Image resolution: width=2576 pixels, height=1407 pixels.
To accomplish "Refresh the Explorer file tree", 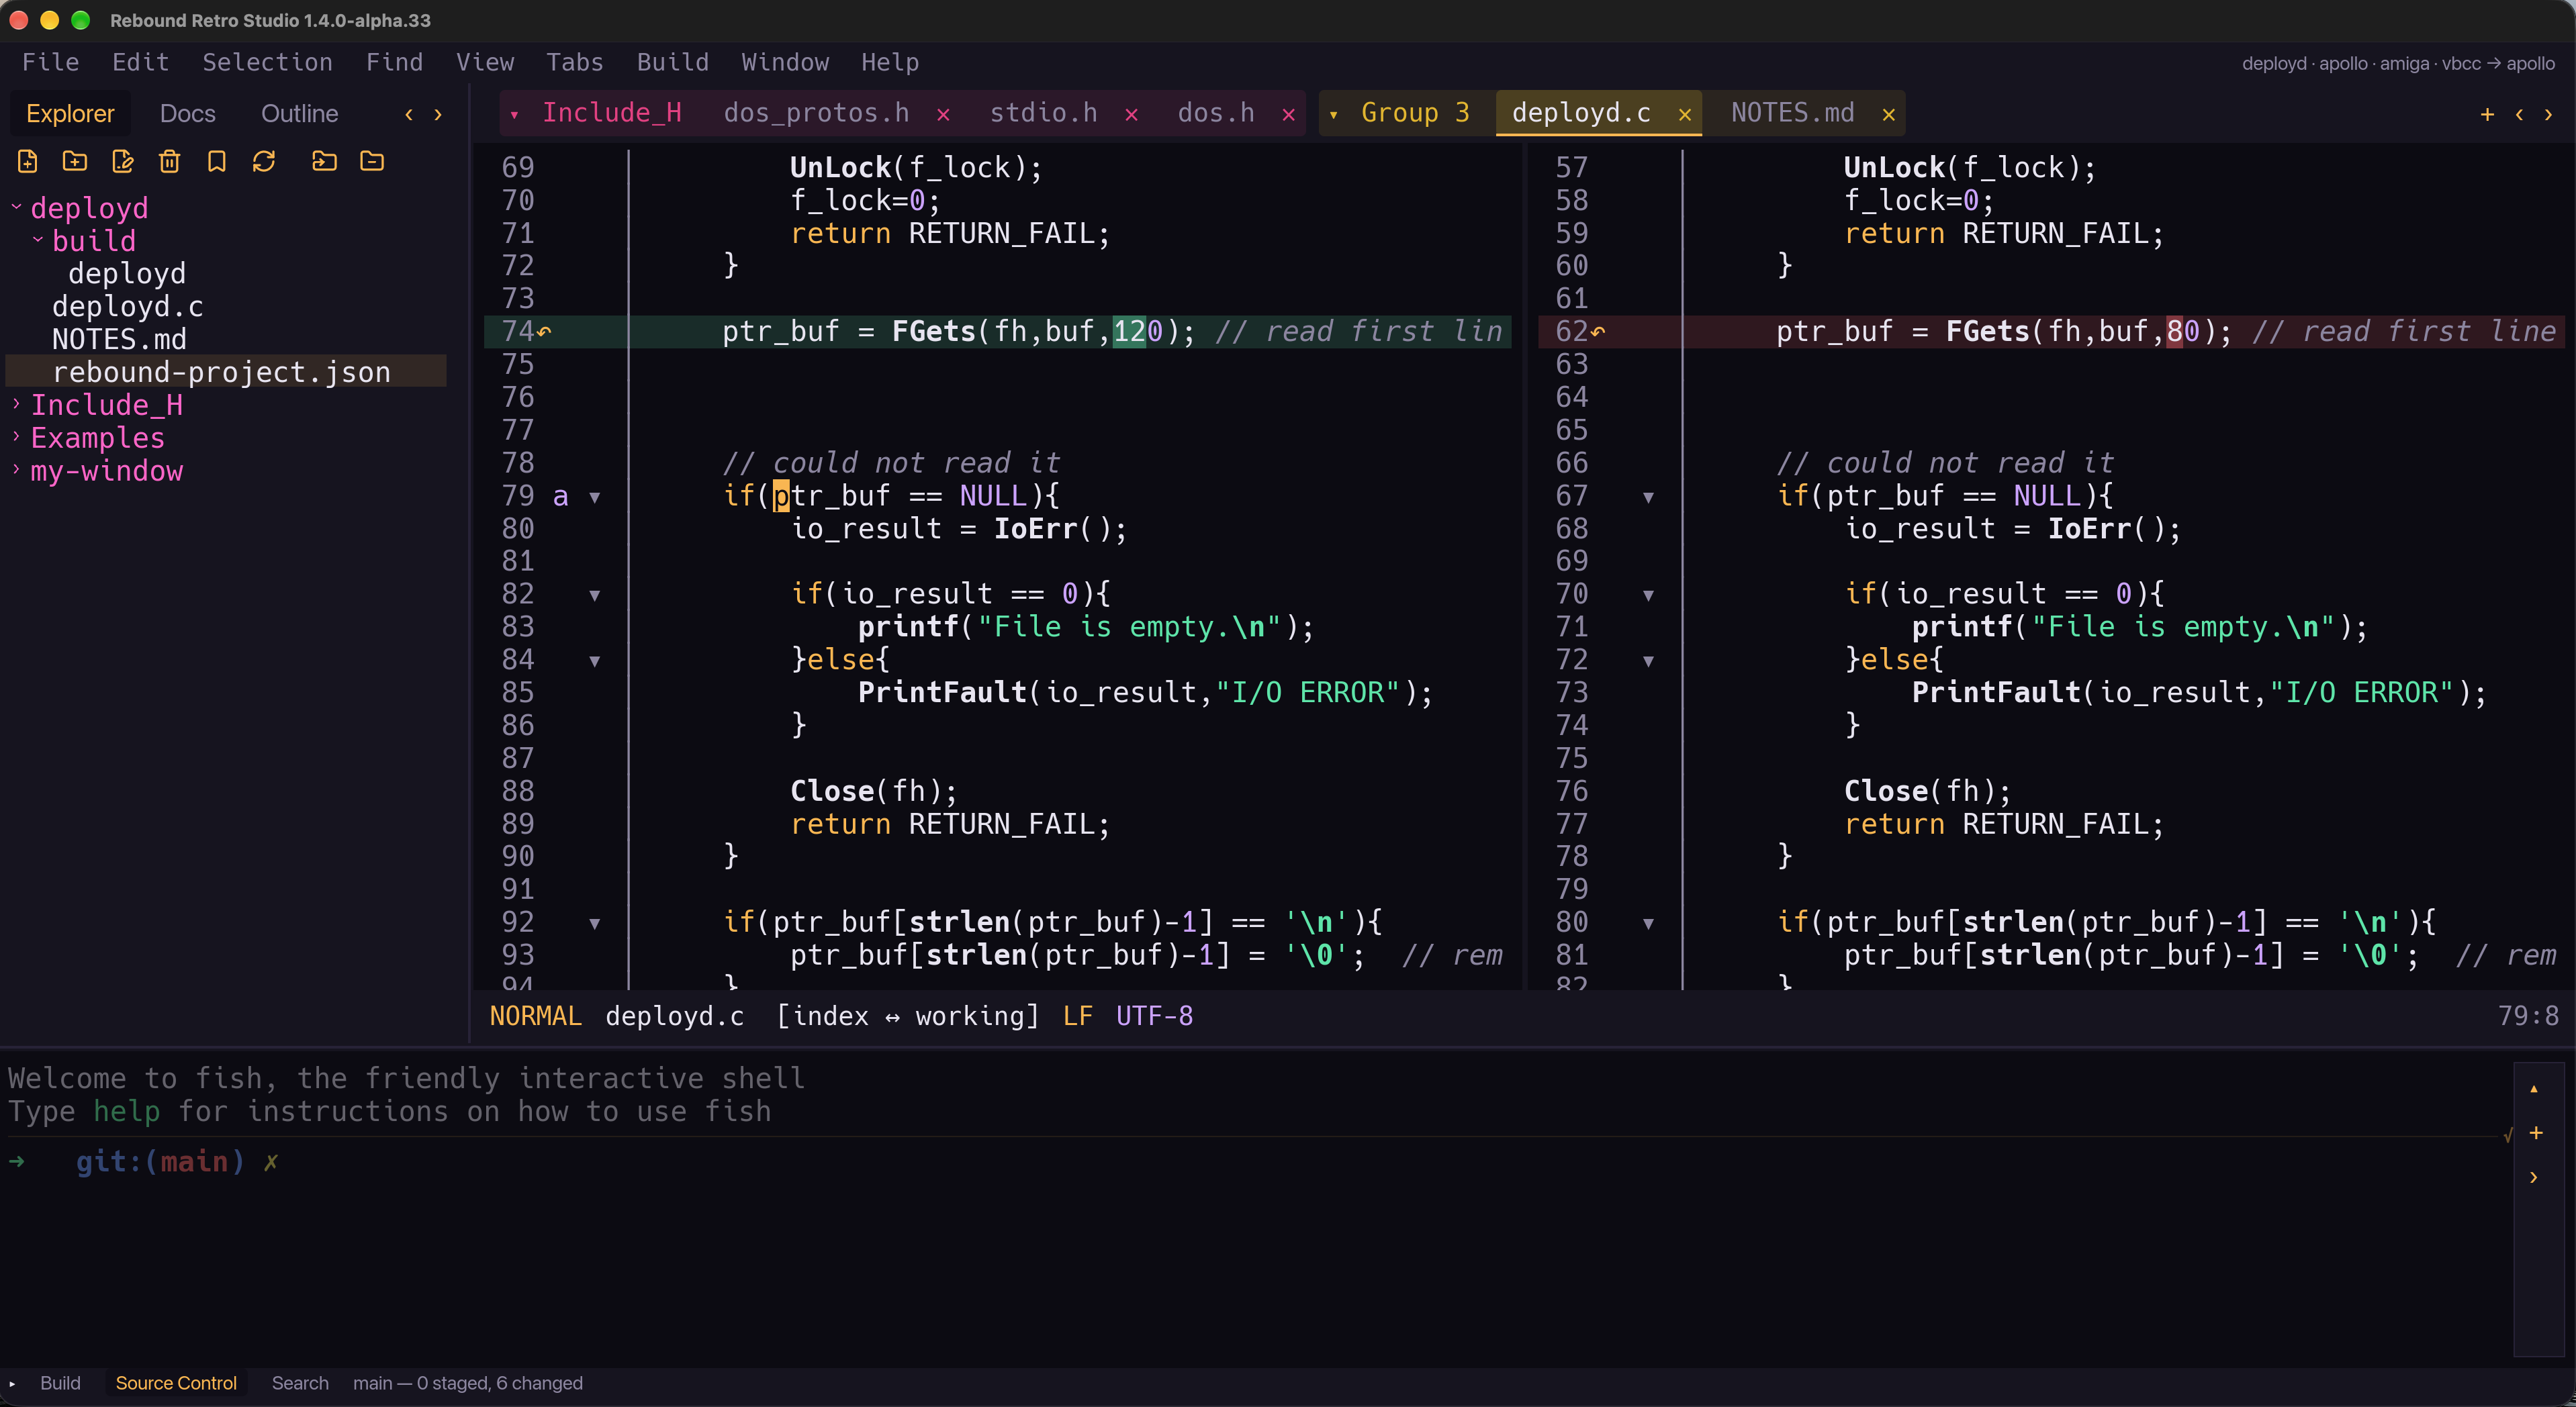I will pyautogui.click(x=264, y=161).
